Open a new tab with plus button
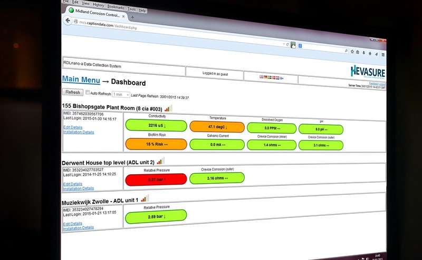The image size is (422, 260). [132, 16]
